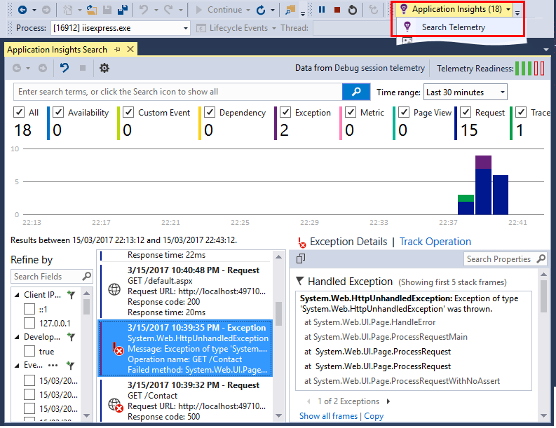Collapse the Develop... tree group
The image size is (556, 428).
pyautogui.click(x=17, y=337)
